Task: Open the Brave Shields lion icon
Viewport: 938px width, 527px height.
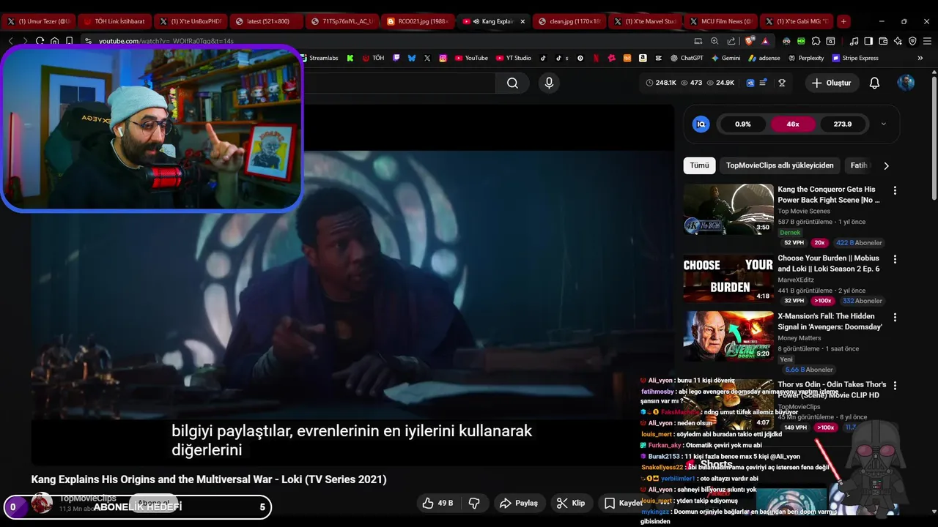Action: click(750, 41)
